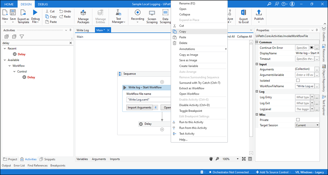Click the Save ribbon icon
Screen dimensions: 328x175
(x=13, y=12)
